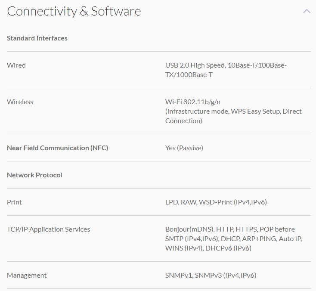Click the TX/1000Base-T text line

(x=189, y=75)
